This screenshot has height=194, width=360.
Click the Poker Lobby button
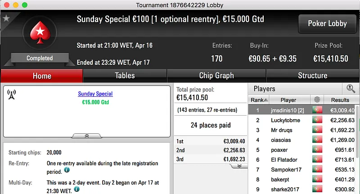[326, 23]
